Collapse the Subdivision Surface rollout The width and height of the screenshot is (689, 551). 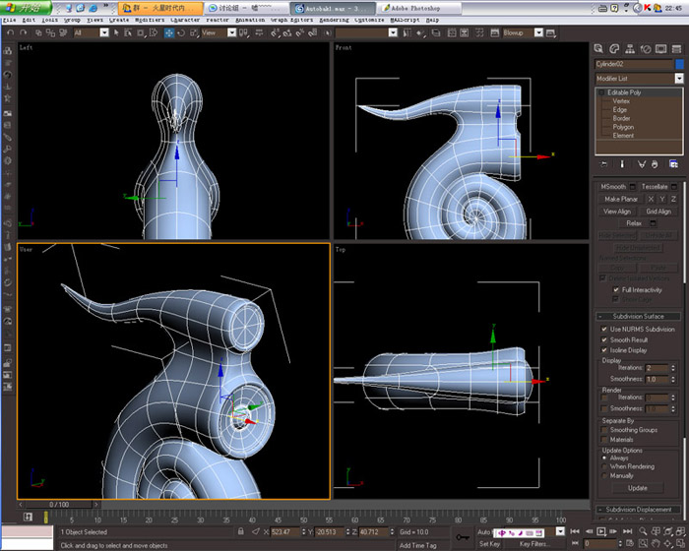tap(638, 316)
